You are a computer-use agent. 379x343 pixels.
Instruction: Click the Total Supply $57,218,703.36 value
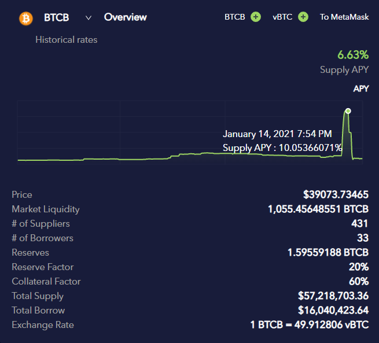click(333, 296)
